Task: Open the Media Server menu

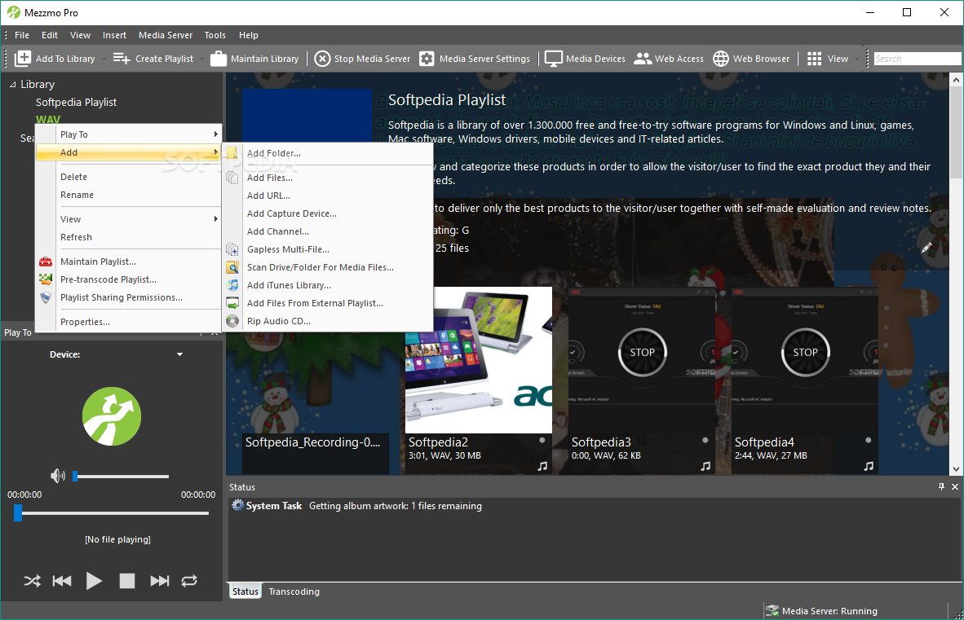Action: click(166, 35)
